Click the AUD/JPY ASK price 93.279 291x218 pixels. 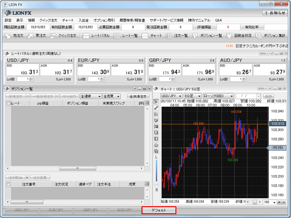pyautogui.click(x=269, y=70)
